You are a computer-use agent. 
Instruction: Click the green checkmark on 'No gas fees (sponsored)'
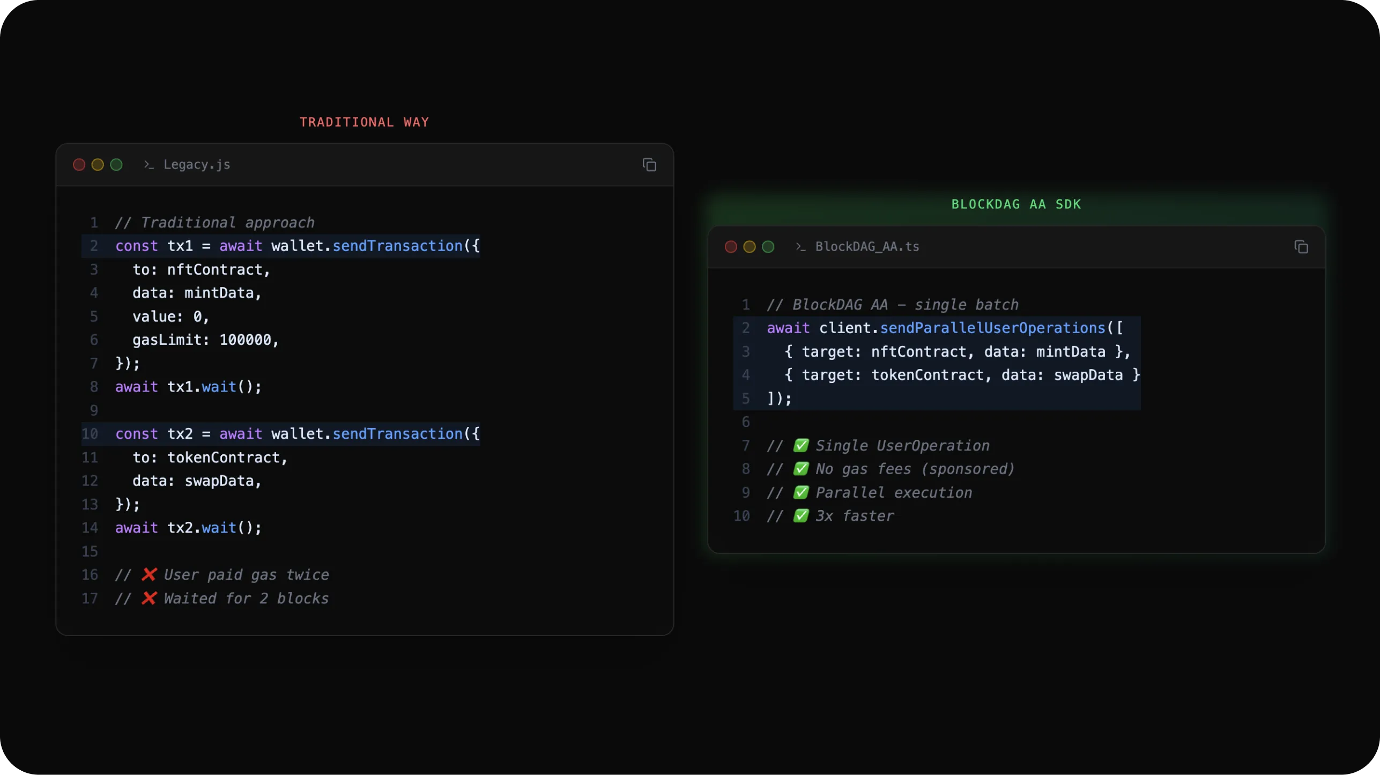point(800,469)
